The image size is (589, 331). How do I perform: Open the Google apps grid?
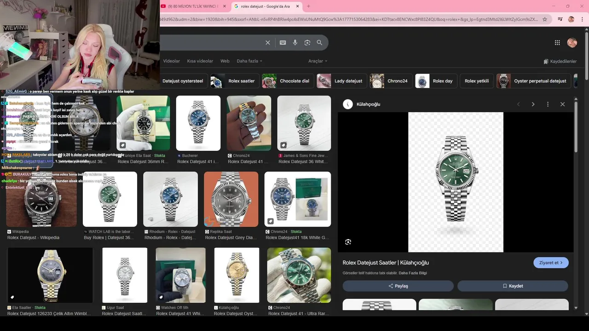point(557,43)
